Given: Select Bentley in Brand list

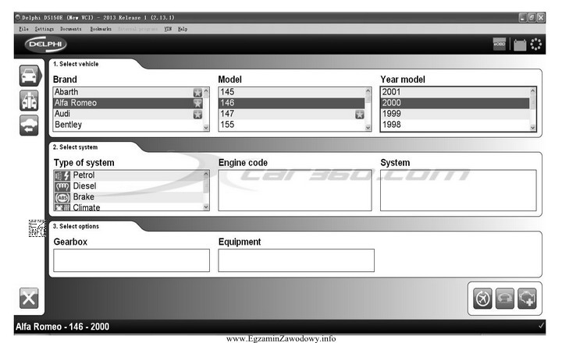Looking at the screenshot, I should [128, 125].
